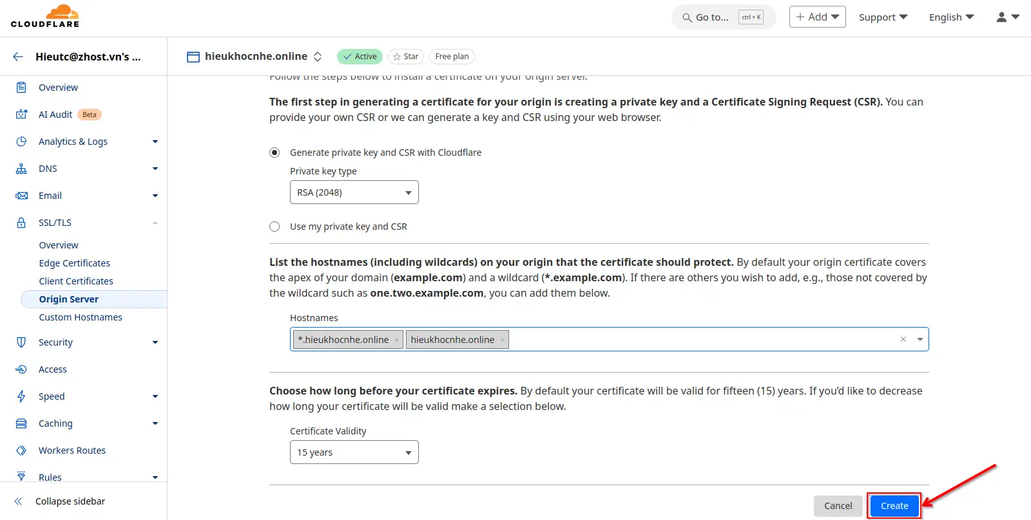This screenshot has height=520, width=1031.
Task: Open the user account profile icon
Action: (x=1007, y=17)
